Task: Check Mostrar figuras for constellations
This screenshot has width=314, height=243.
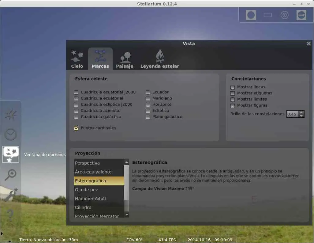Action: click(233, 106)
